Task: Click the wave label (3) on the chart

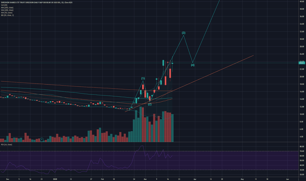Action: [x=184, y=33]
